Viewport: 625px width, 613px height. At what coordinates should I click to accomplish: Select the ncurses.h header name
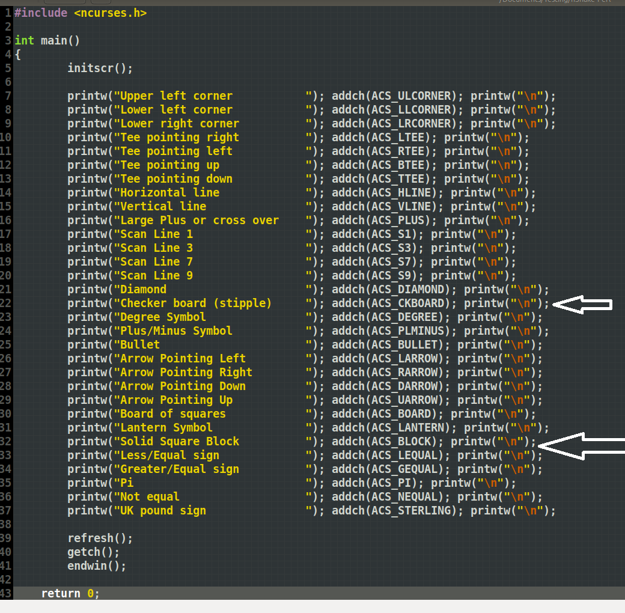tap(111, 13)
